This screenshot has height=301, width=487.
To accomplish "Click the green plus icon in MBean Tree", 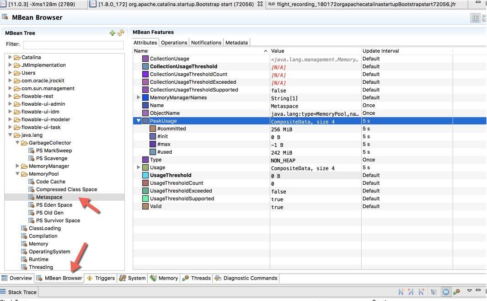I will [112, 33].
